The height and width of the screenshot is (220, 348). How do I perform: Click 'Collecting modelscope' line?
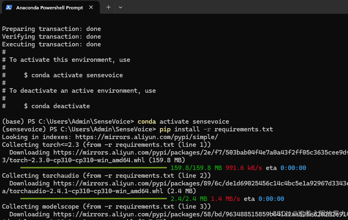pos(106,207)
